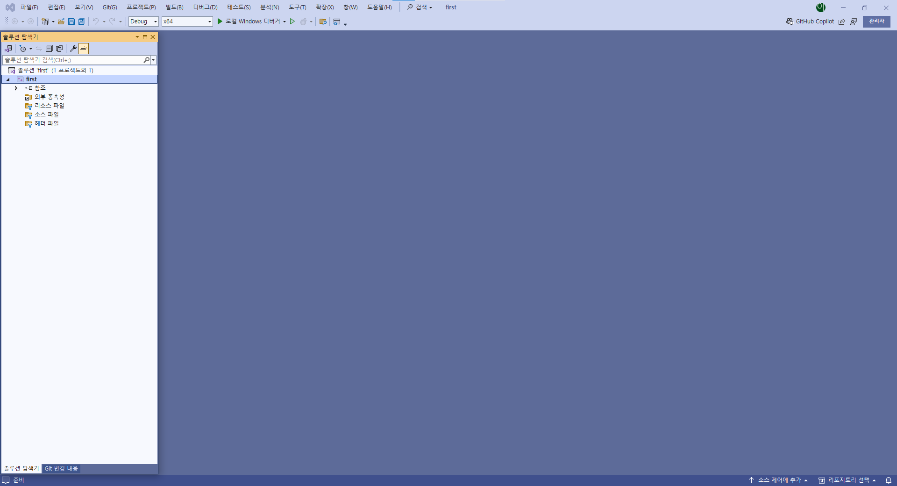Click the Visual Studio logo icon
This screenshot has height=486, width=897.
(x=10, y=7)
